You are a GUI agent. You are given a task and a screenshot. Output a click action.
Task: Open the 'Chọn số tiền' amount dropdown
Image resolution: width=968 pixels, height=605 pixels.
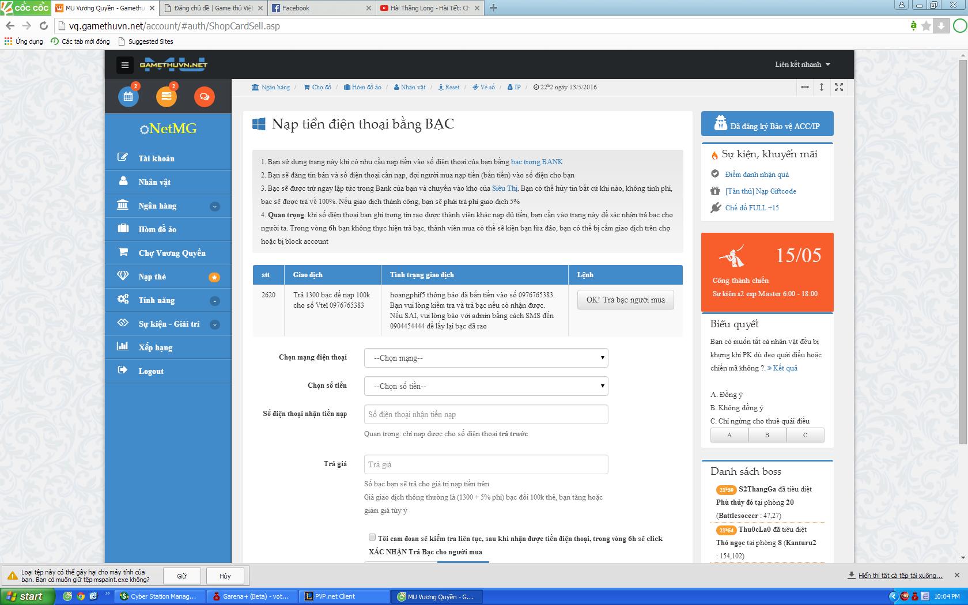tap(486, 386)
